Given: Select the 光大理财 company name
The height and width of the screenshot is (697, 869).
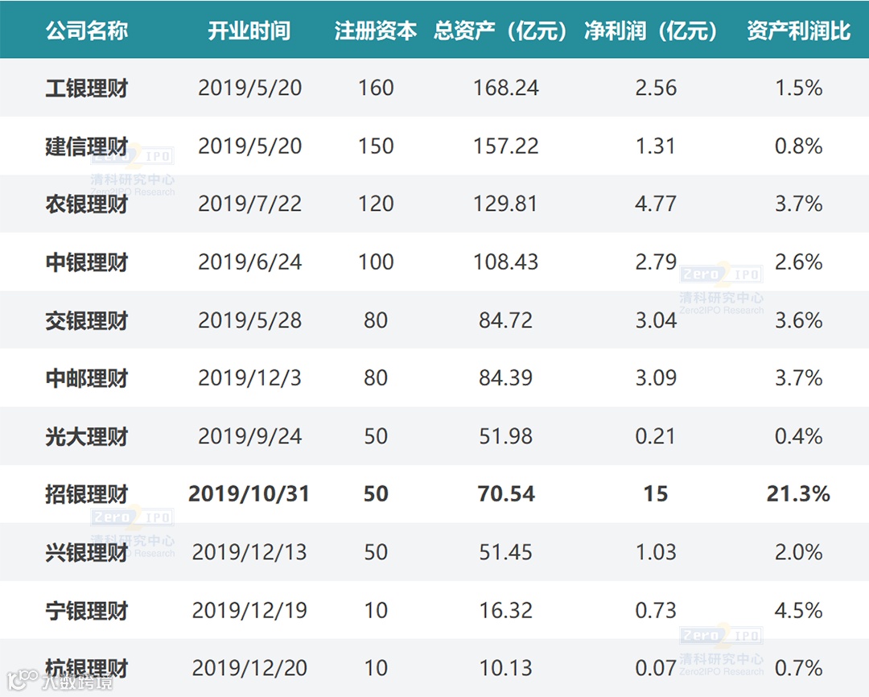Looking at the screenshot, I should pos(86,436).
